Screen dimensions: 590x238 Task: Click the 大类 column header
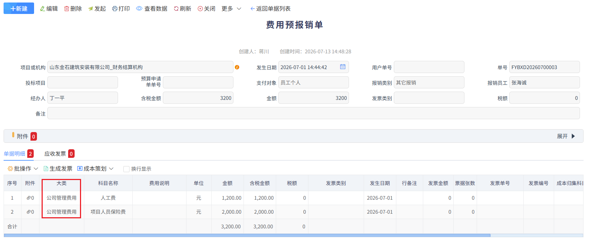[x=62, y=183]
